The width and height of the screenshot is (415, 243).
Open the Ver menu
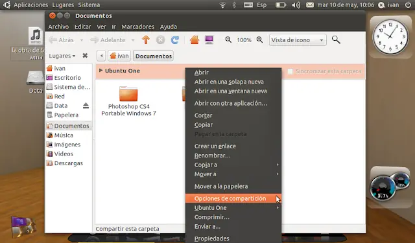pos(101,27)
